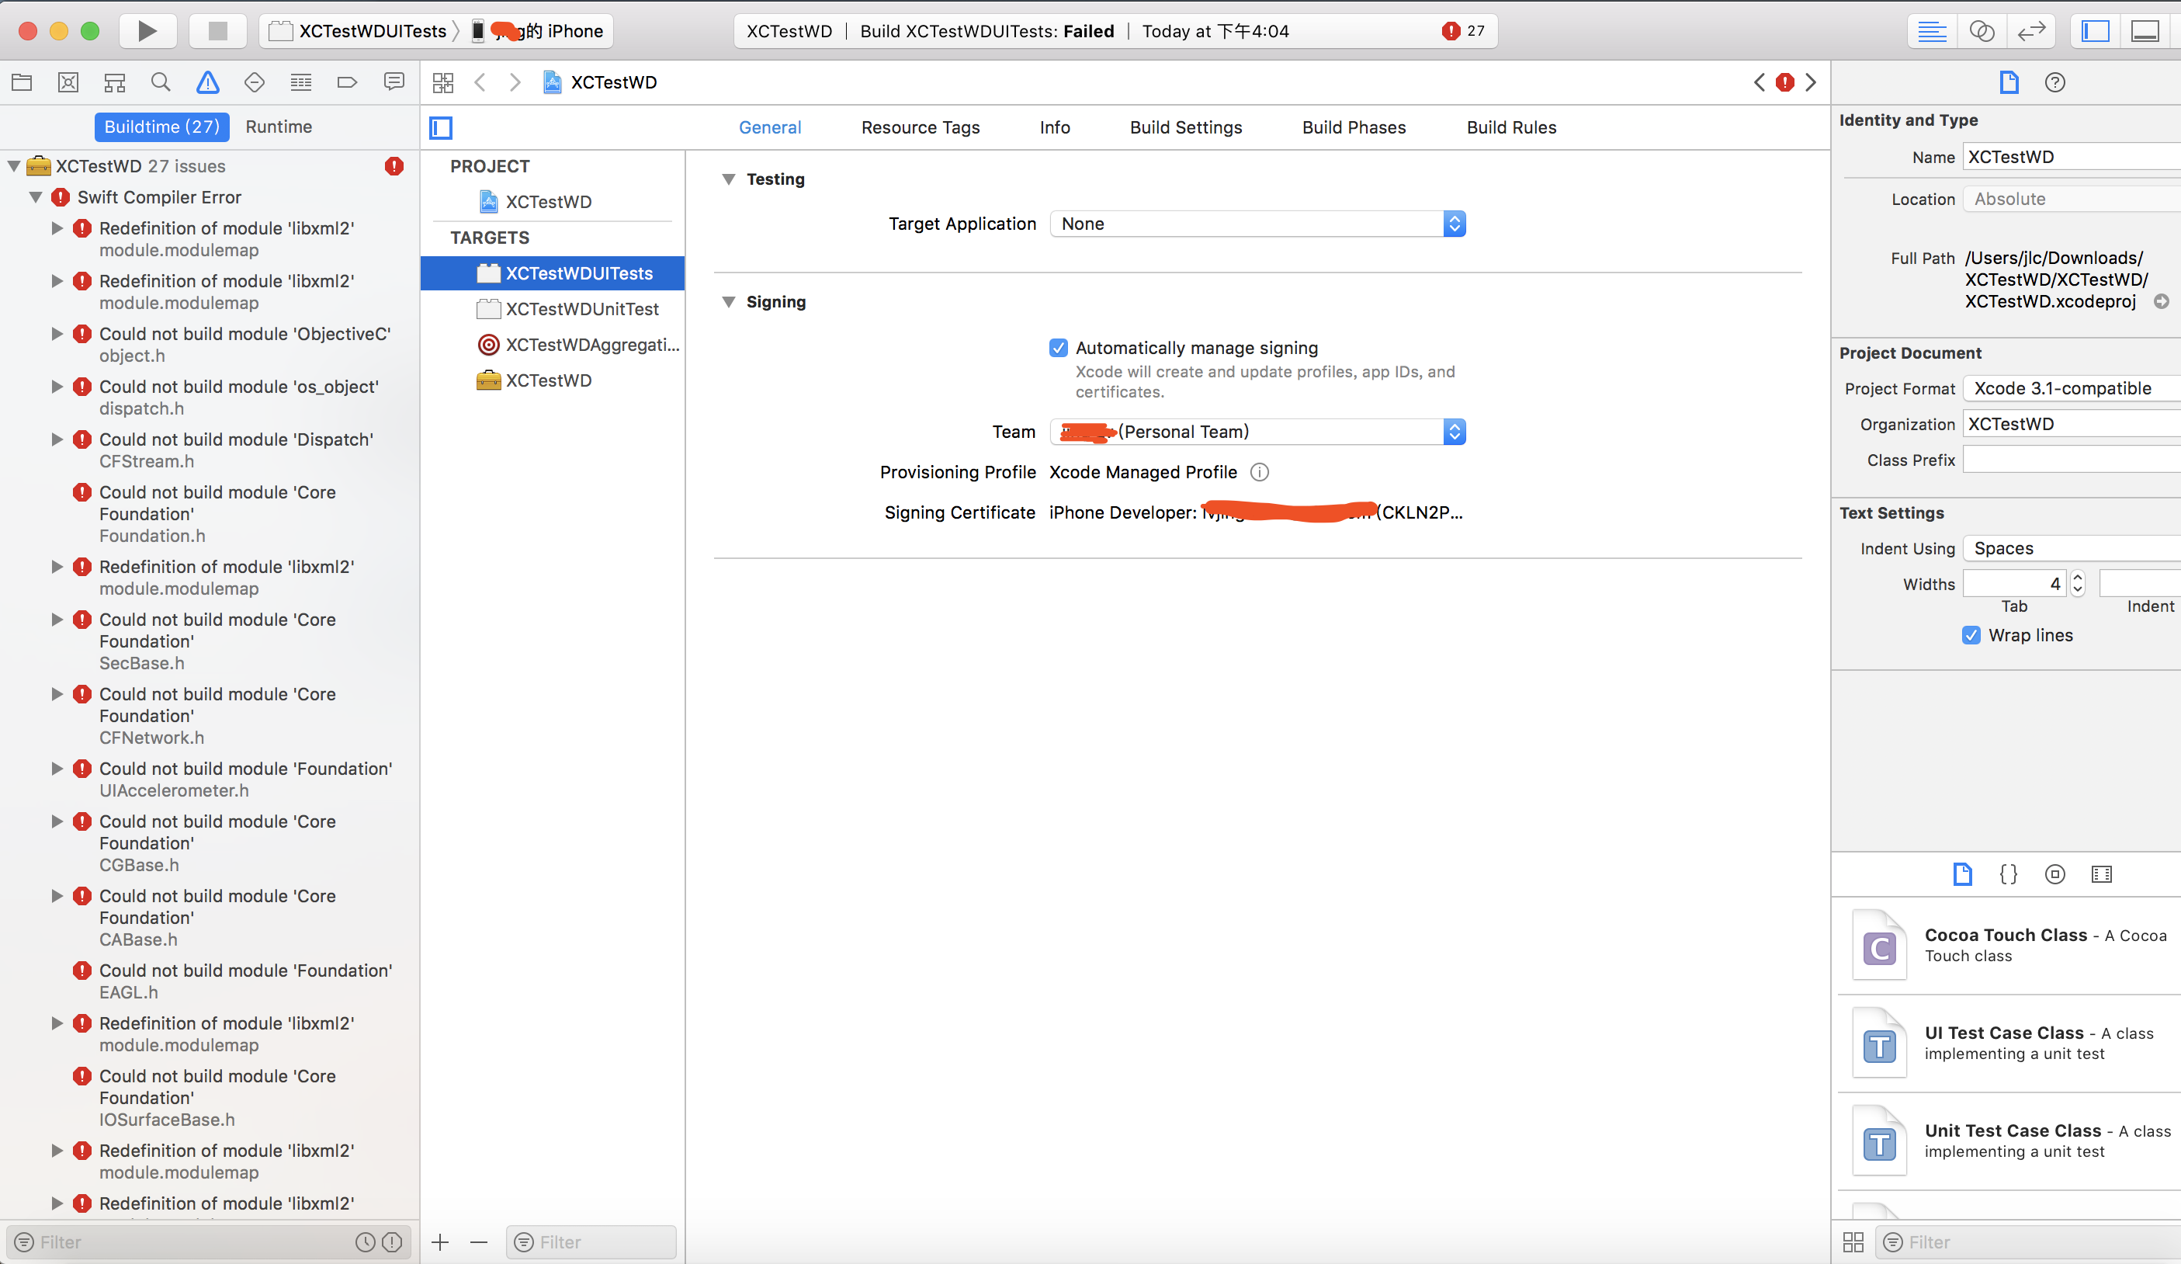Add a new target with plus button
2181x1264 pixels.
coord(441,1241)
